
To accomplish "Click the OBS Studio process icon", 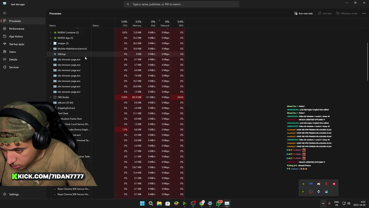I will [55, 97].
